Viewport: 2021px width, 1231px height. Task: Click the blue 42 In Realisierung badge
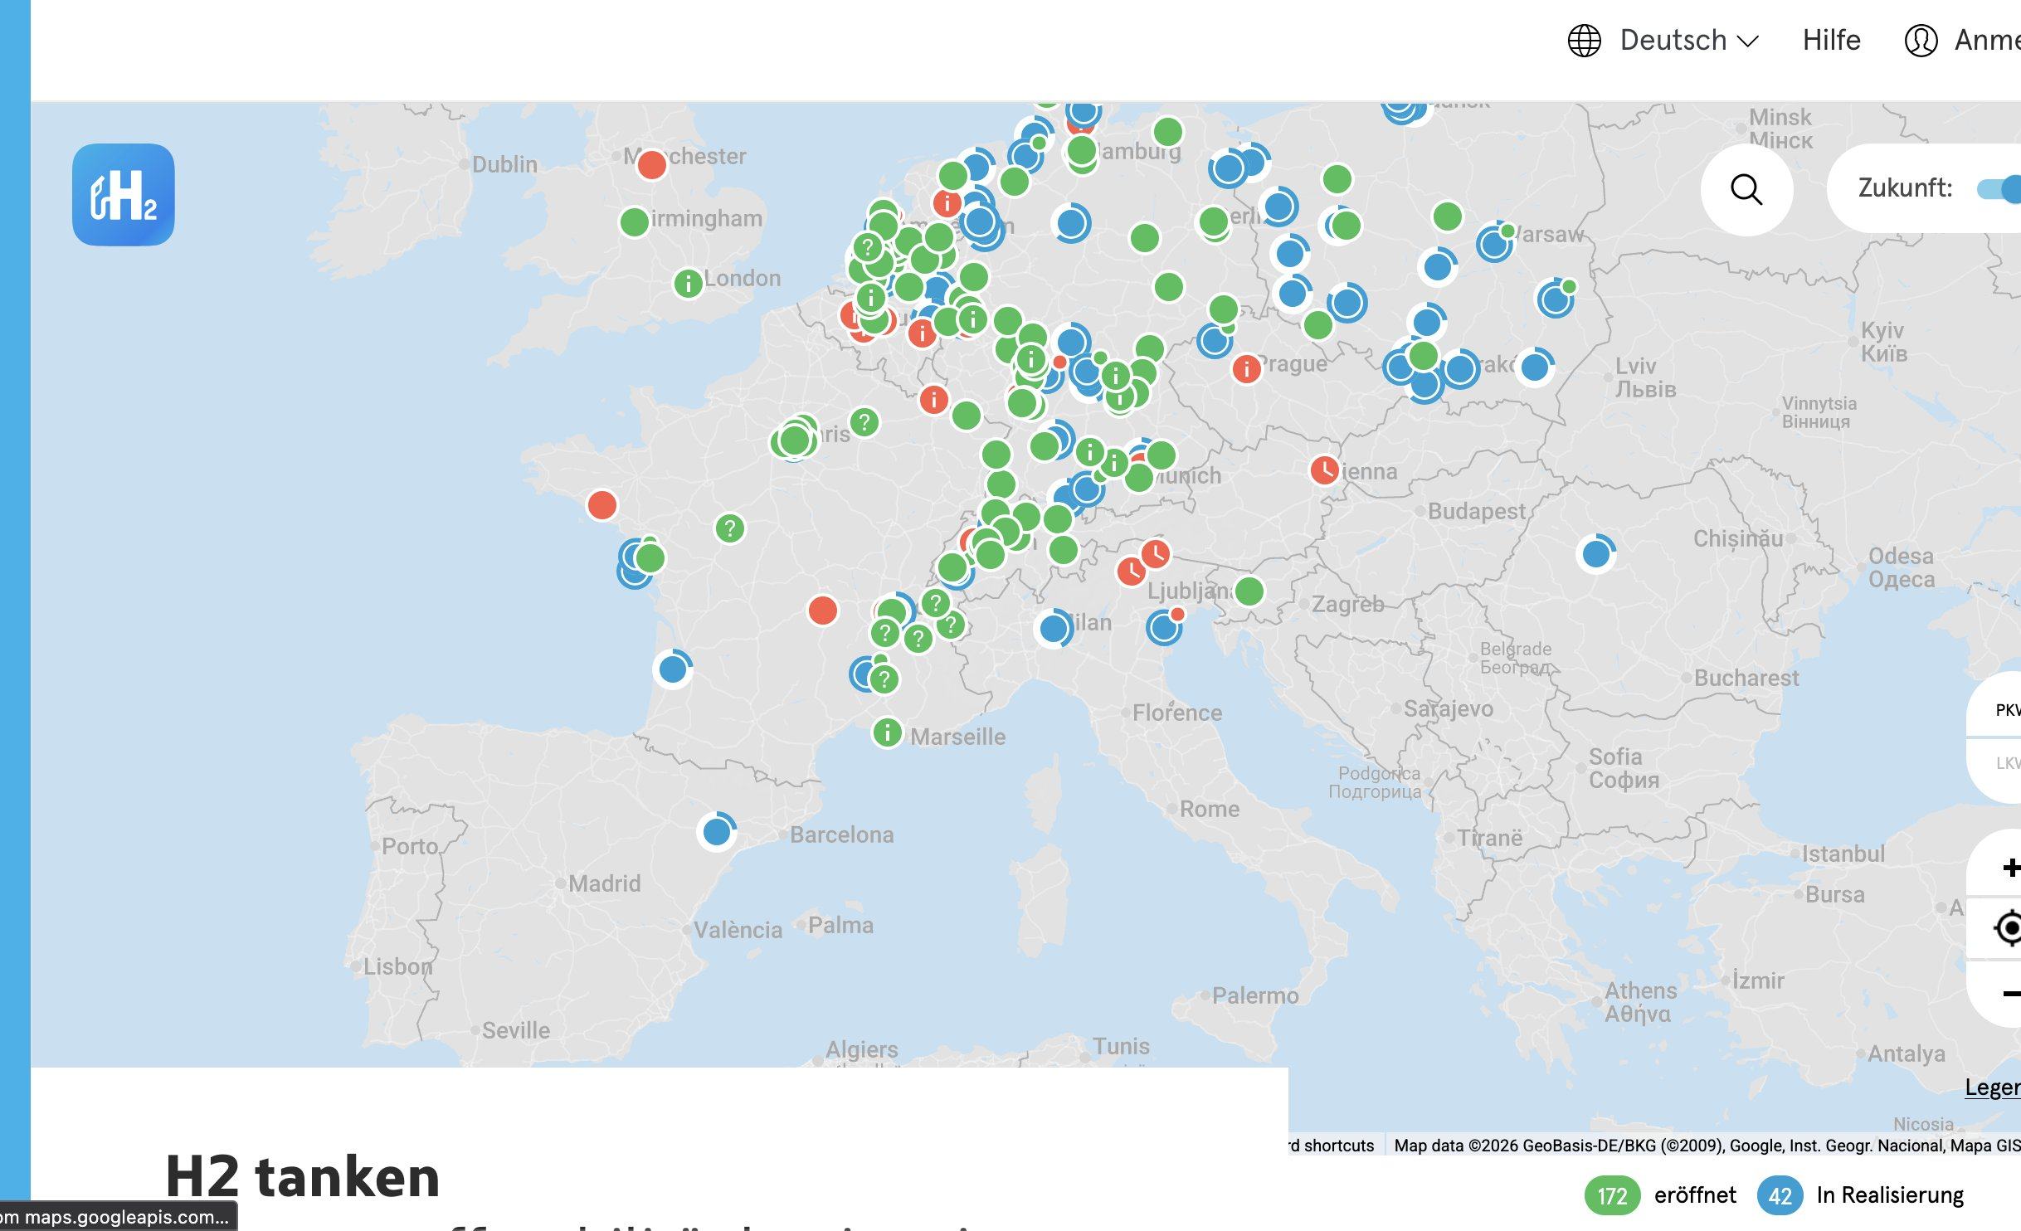[x=1780, y=1195]
